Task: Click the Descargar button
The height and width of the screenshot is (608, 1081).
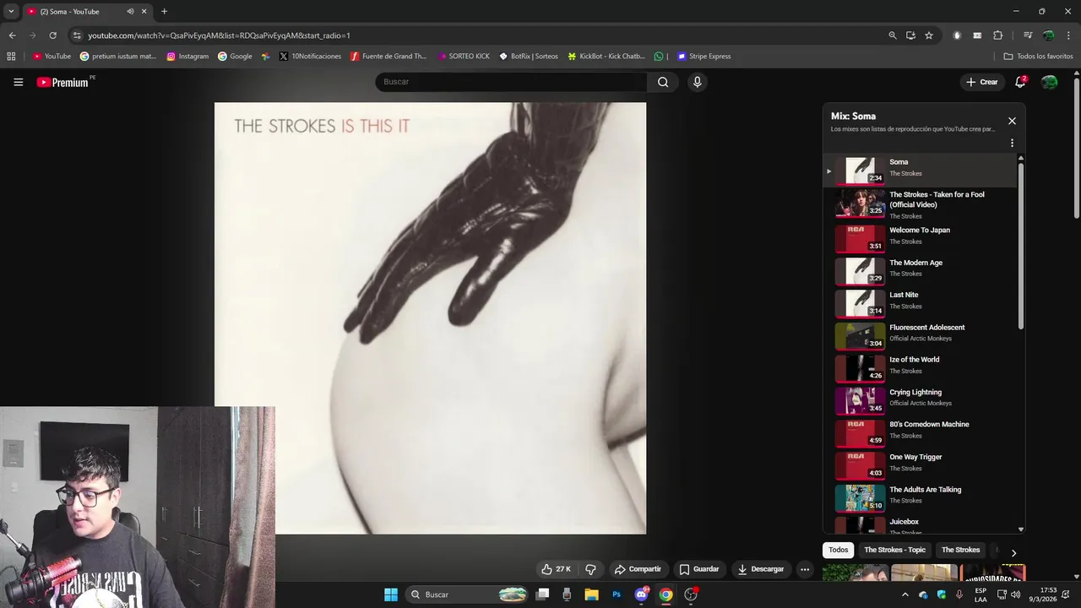Action: pos(761,569)
